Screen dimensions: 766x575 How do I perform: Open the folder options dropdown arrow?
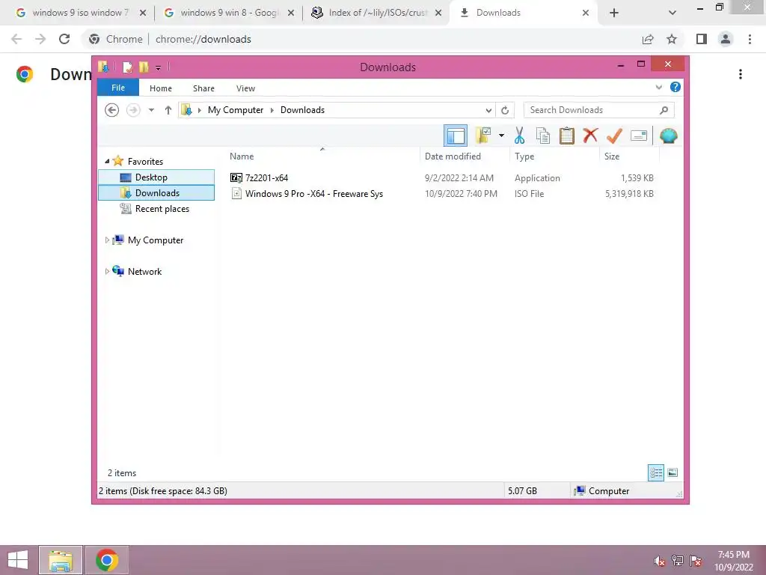[501, 136]
